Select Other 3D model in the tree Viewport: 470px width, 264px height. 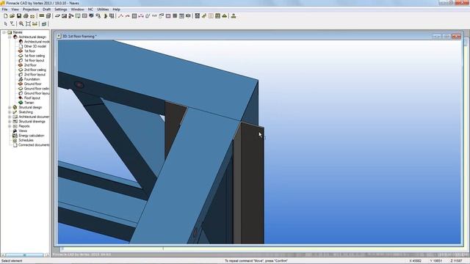point(35,46)
